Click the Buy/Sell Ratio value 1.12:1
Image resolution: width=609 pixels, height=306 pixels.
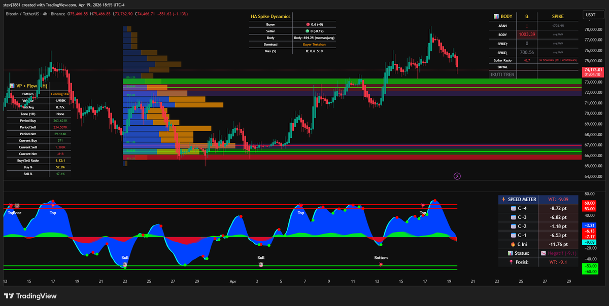[60, 160]
